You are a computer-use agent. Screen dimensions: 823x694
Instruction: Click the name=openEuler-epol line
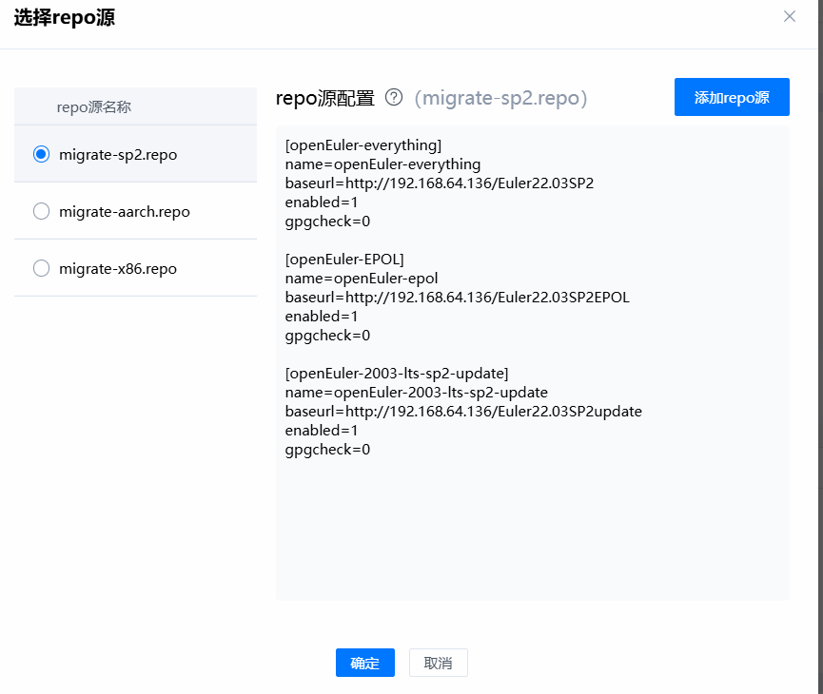362,279
